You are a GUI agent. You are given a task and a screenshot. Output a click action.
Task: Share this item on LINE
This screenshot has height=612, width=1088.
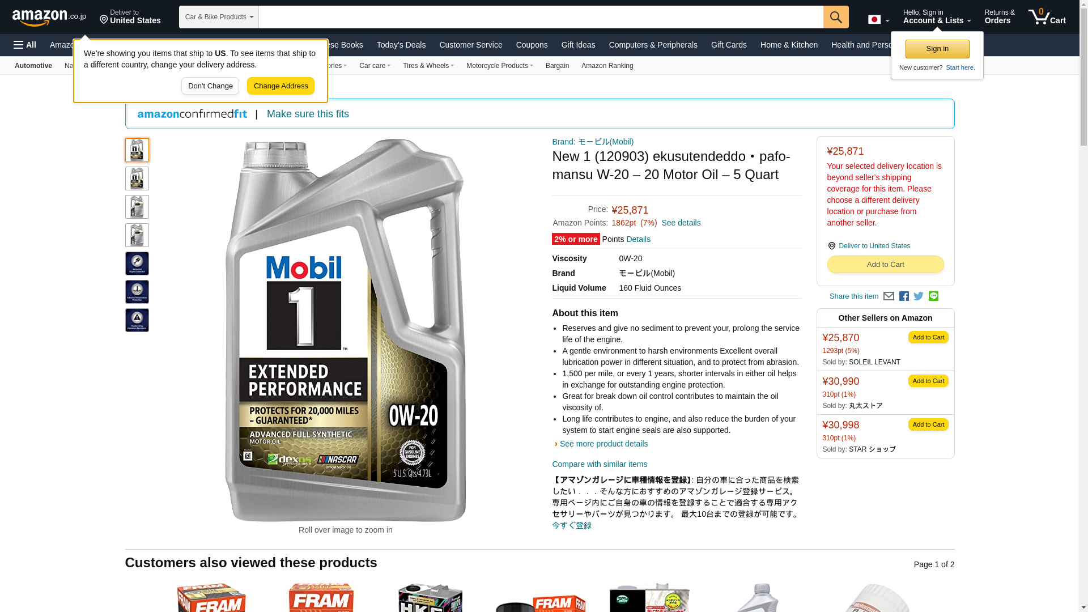[x=933, y=296]
